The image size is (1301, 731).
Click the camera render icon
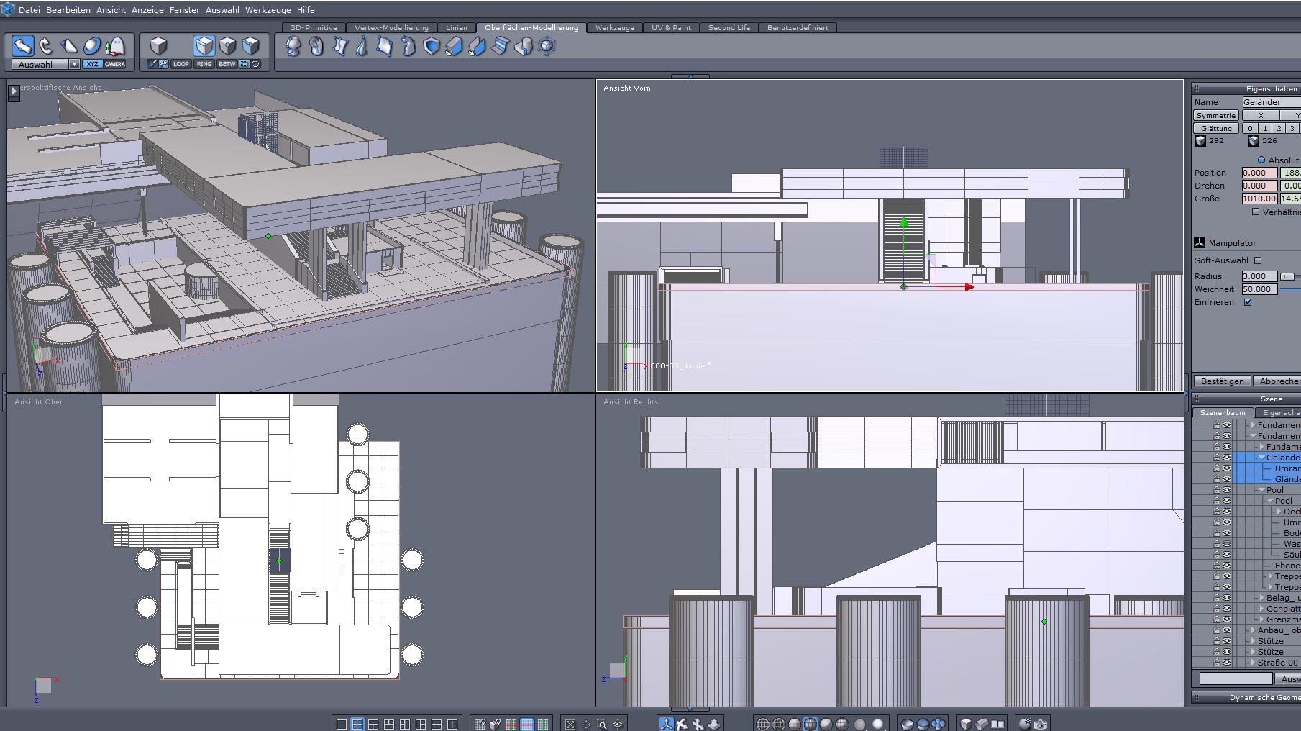tap(1040, 724)
